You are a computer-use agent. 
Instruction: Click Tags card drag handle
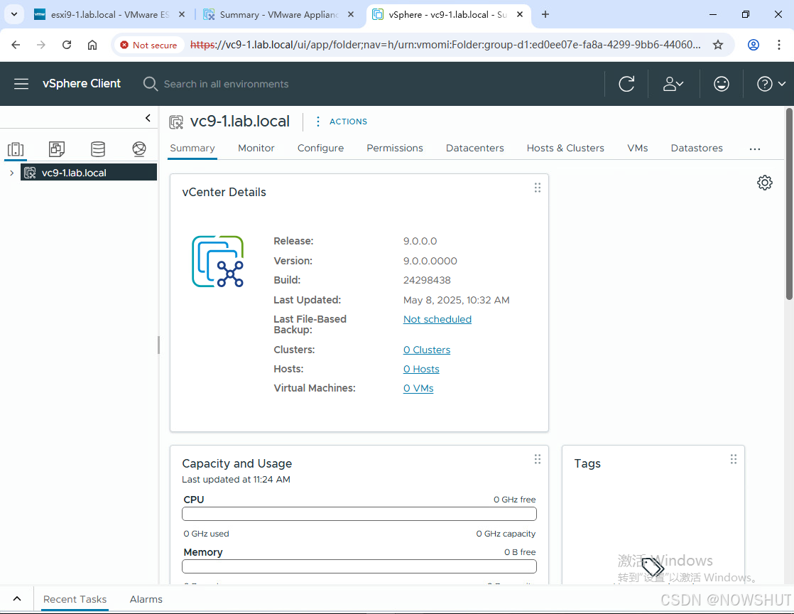(733, 459)
